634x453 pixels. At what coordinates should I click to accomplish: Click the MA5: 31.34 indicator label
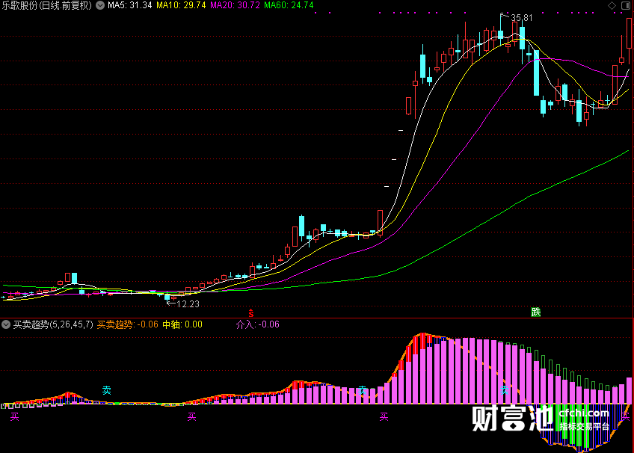point(130,5)
